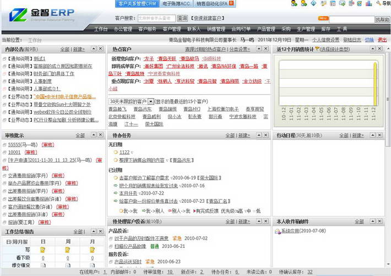The height and width of the screenshot is (276, 391).
Task: Open the 销售管理 menu
Action: click(x=216, y=29)
